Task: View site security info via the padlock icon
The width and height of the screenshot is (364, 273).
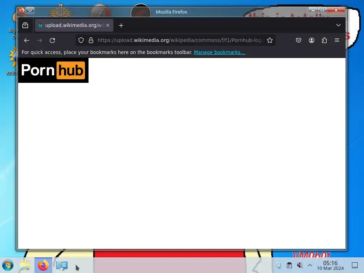Action: 91,41
